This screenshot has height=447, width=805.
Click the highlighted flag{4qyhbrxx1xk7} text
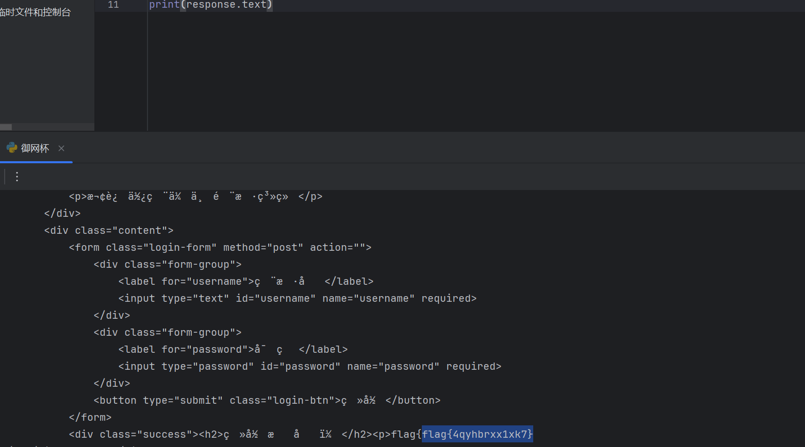[x=477, y=434]
